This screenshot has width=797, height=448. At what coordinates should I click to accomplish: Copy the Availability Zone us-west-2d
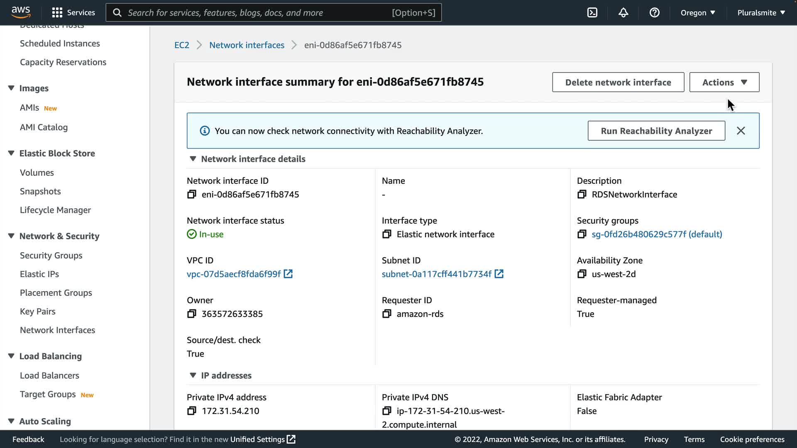click(x=582, y=274)
